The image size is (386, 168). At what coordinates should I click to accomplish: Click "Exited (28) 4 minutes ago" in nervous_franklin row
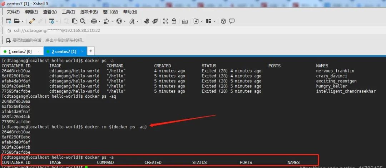[x=231, y=71]
